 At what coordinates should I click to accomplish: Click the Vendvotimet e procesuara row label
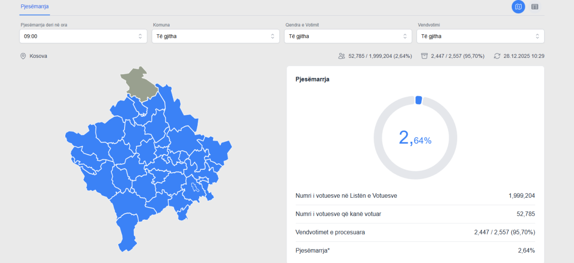point(330,232)
